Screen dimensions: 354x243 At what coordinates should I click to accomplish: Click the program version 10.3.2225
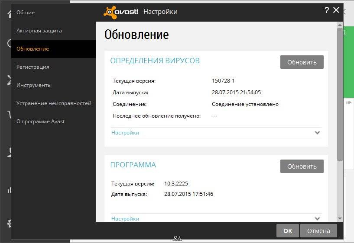tap(176, 184)
